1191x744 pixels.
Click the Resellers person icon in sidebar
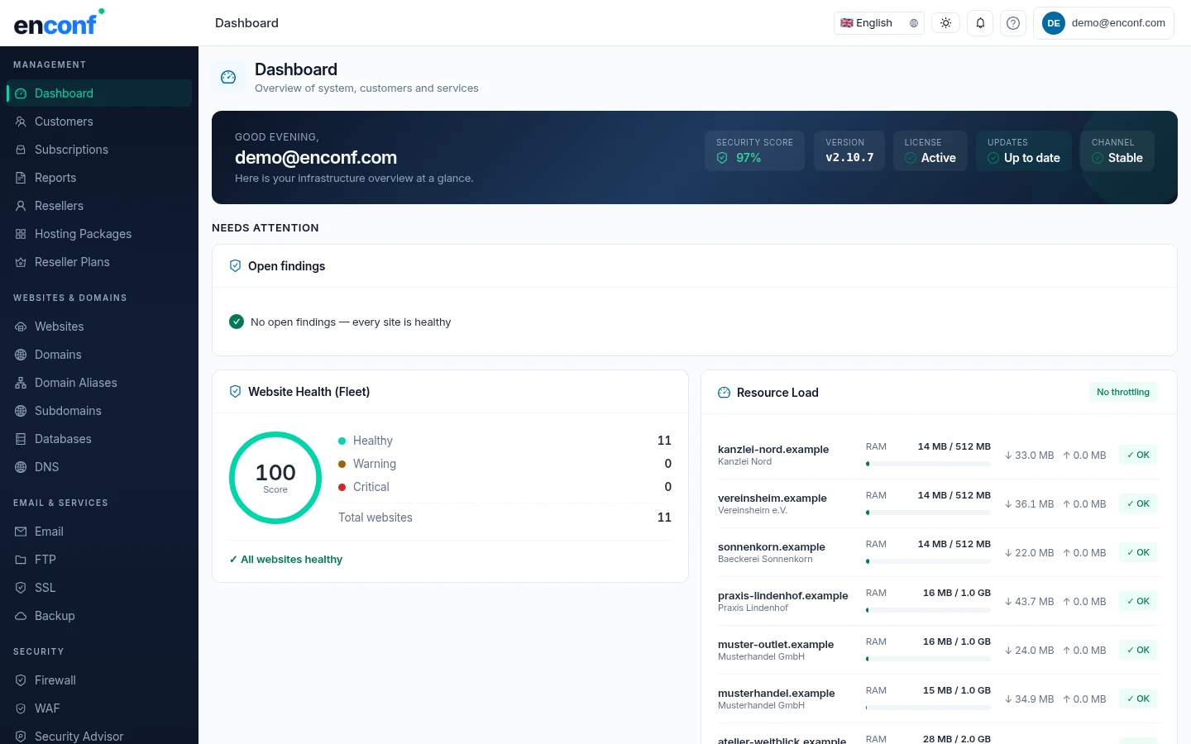(x=21, y=206)
